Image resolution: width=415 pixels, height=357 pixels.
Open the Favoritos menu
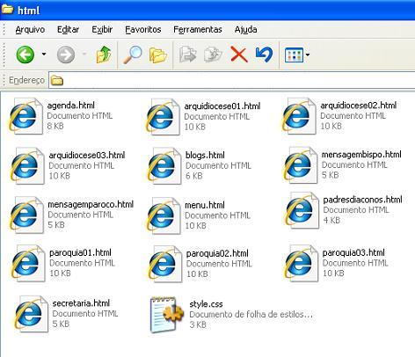click(x=143, y=29)
